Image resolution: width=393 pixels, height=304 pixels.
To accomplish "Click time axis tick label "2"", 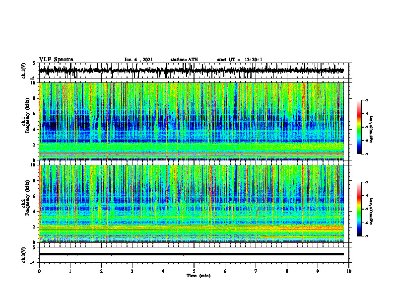I will 101,271.
